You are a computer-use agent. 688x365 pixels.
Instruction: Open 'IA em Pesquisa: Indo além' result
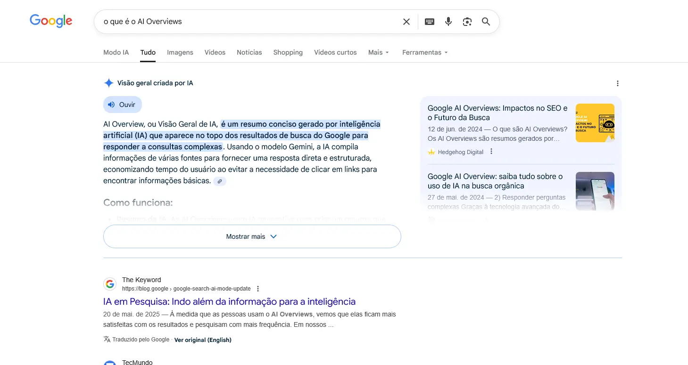(x=229, y=301)
